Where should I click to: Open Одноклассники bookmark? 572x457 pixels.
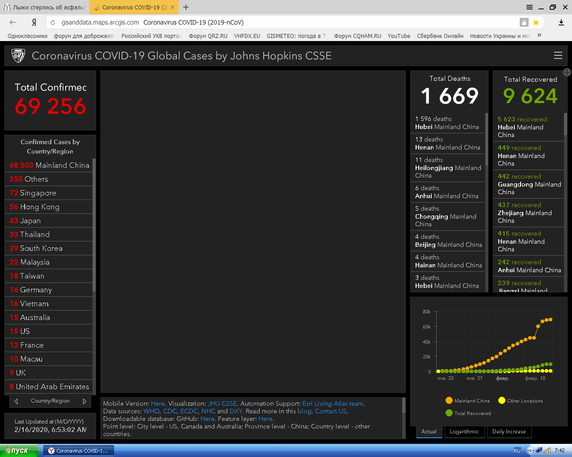coord(27,36)
